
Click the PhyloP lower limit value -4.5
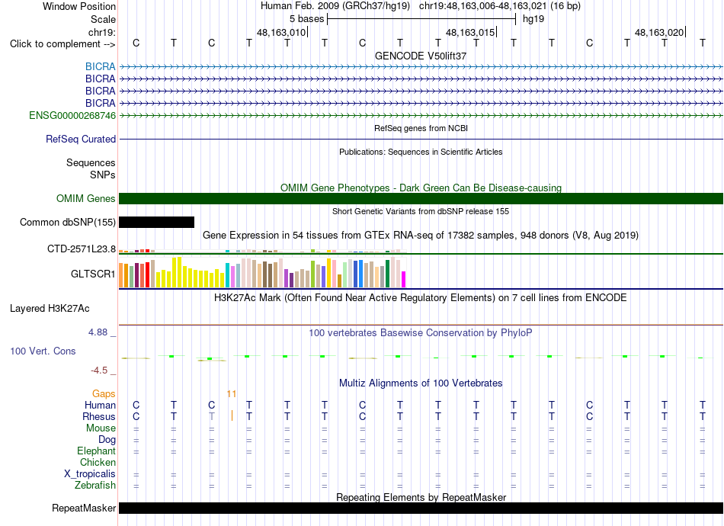tap(99, 370)
